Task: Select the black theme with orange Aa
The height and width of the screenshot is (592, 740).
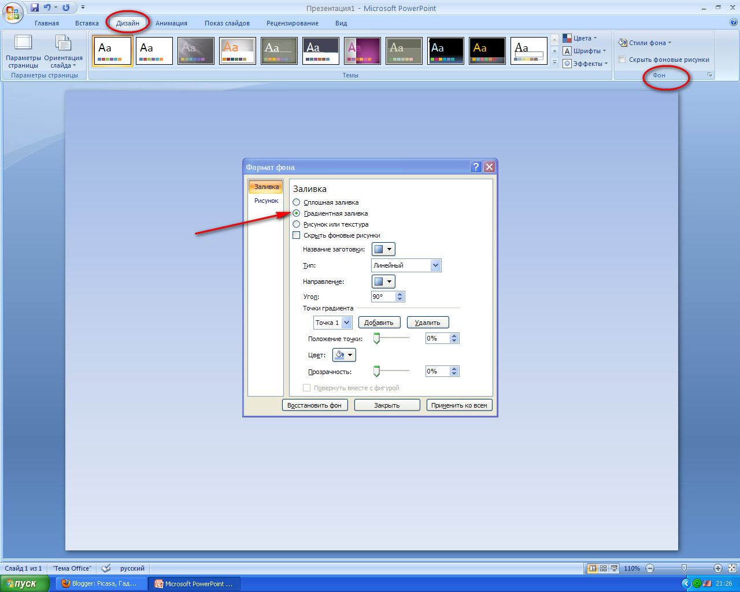Action: [x=487, y=51]
